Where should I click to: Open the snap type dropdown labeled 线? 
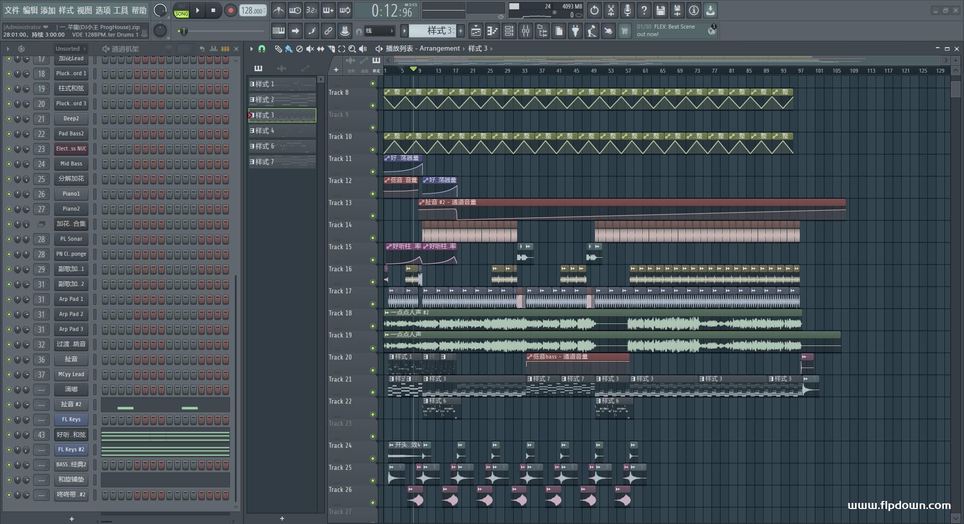379,31
